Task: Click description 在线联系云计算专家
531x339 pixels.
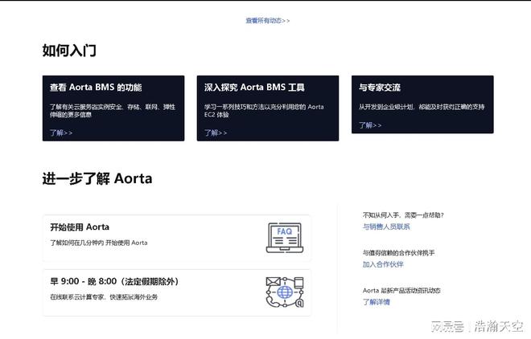Action: click(104, 297)
